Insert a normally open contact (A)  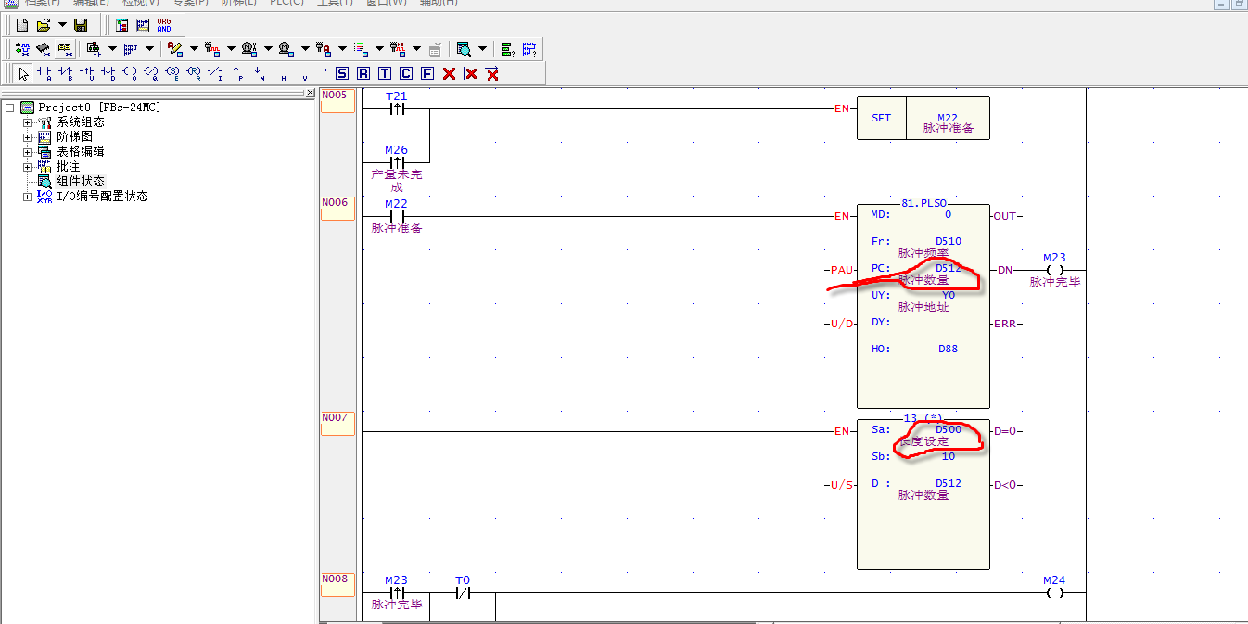[44, 73]
